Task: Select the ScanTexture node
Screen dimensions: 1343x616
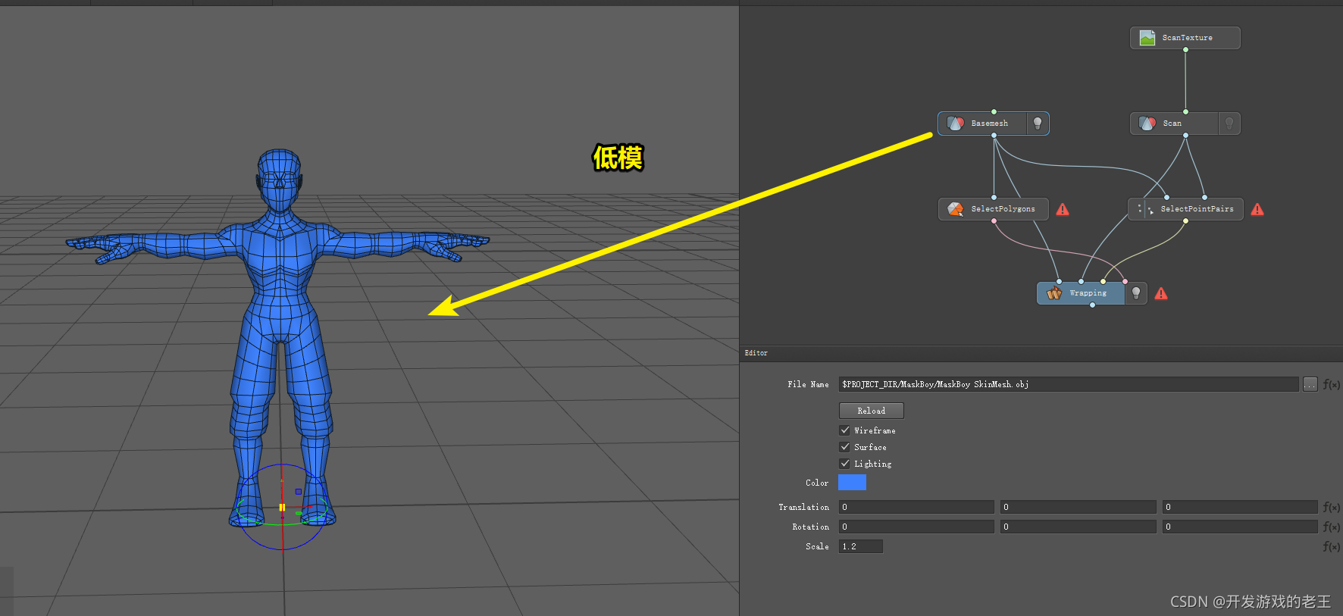Action: coord(1185,38)
